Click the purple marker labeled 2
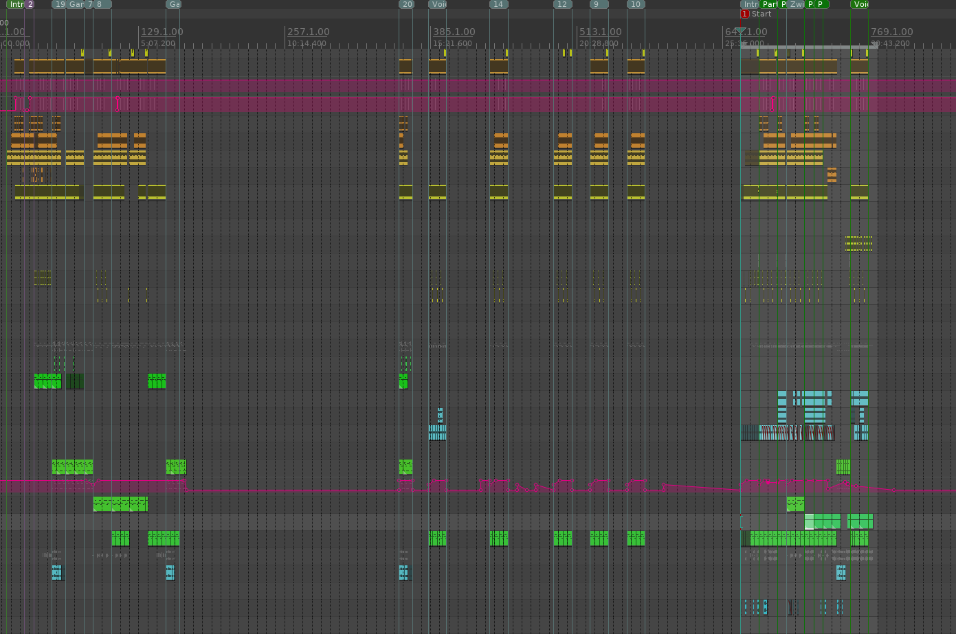The image size is (956, 634). click(x=30, y=4)
